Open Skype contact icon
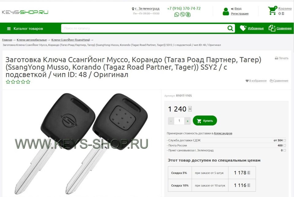This screenshot has width=294, height=197. [x=188, y=14]
